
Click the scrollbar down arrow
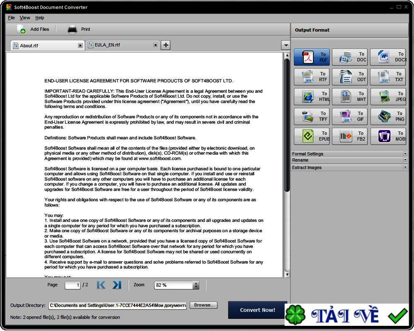coord(287,275)
